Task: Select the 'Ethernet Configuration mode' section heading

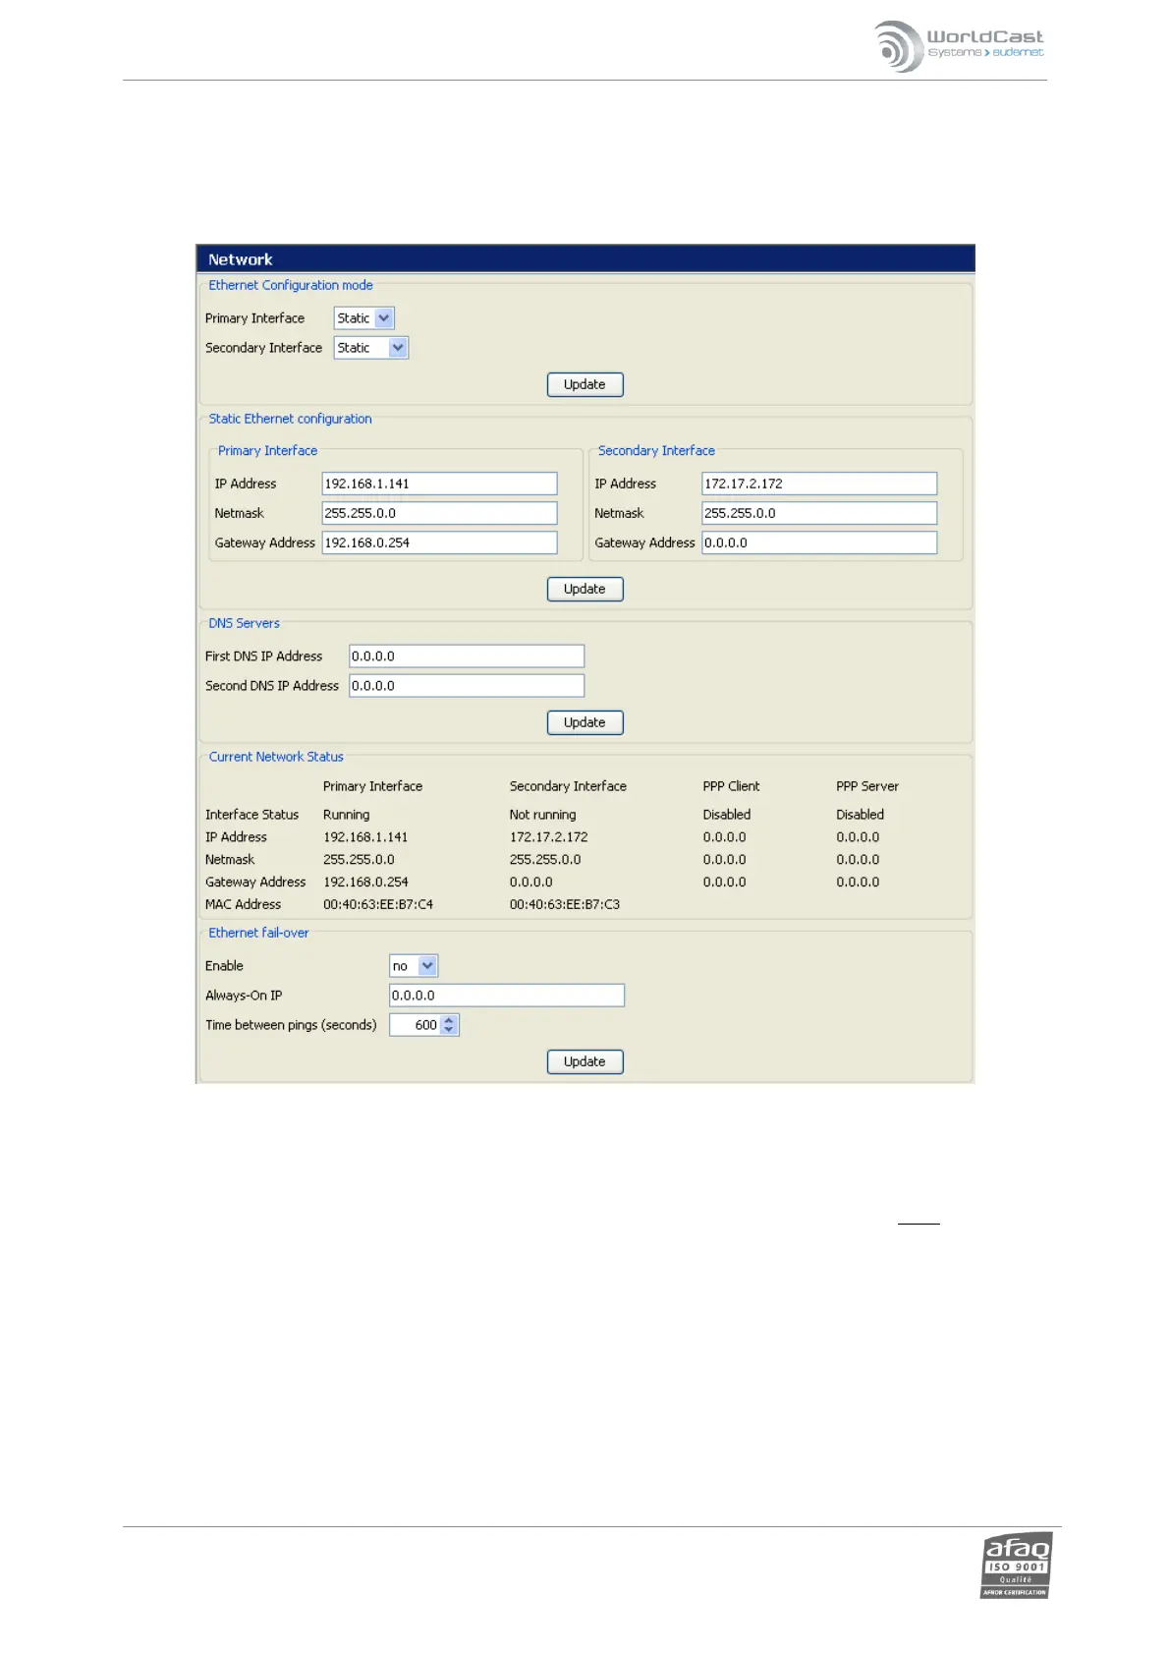Action: pos(291,285)
